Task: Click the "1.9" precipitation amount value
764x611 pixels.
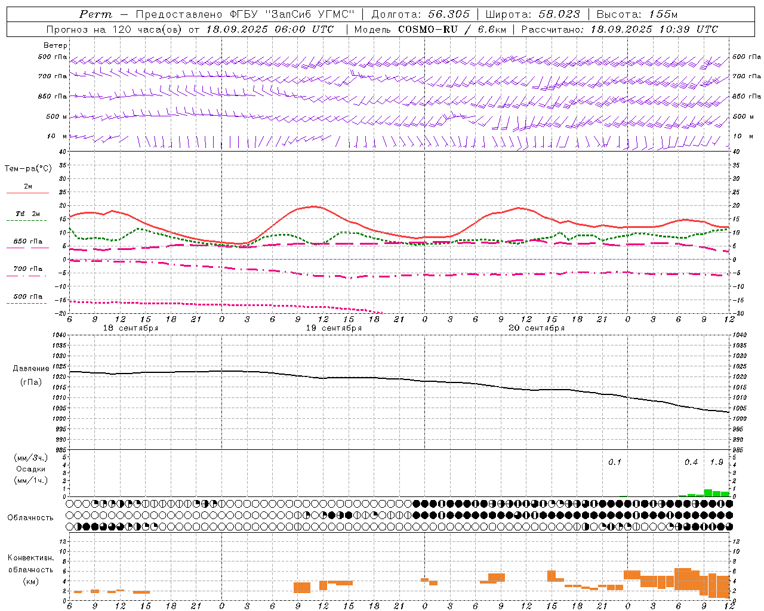Action: pos(716,462)
